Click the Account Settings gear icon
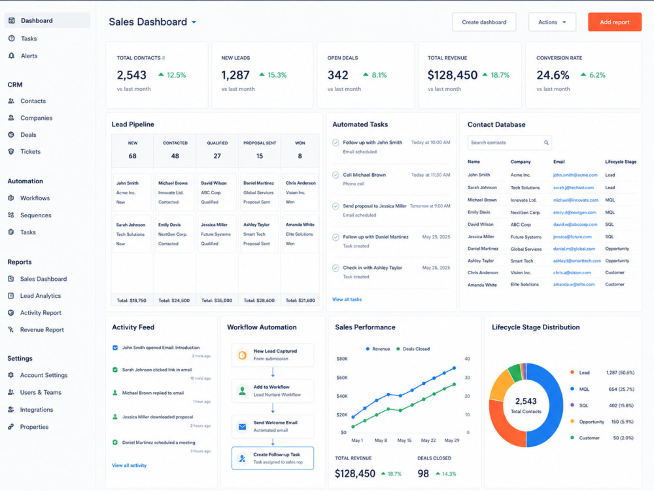654x491 pixels. (x=11, y=375)
